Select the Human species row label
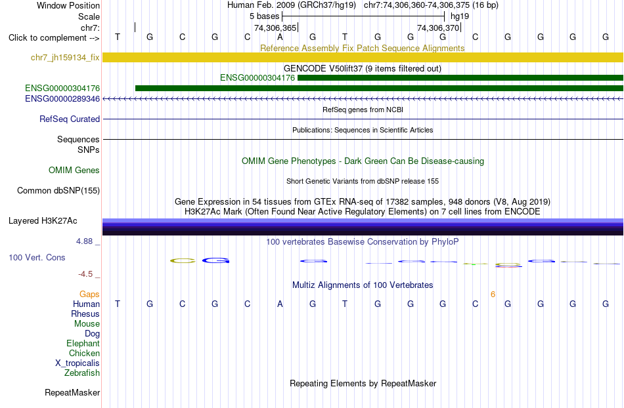The height and width of the screenshot is (408, 624). point(86,304)
